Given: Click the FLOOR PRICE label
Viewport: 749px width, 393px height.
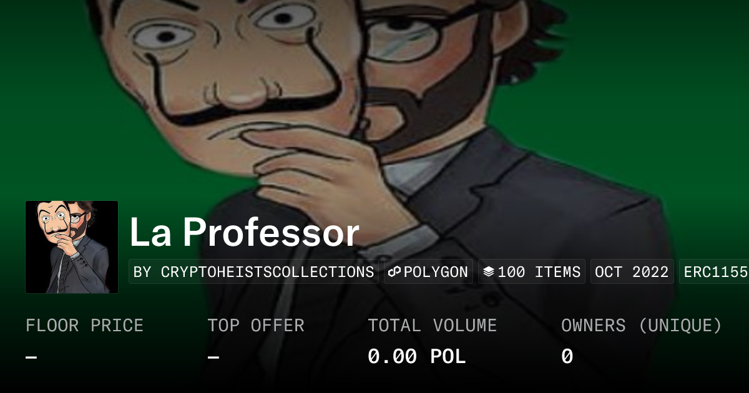Looking at the screenshot, I should [x=84, y=326].
